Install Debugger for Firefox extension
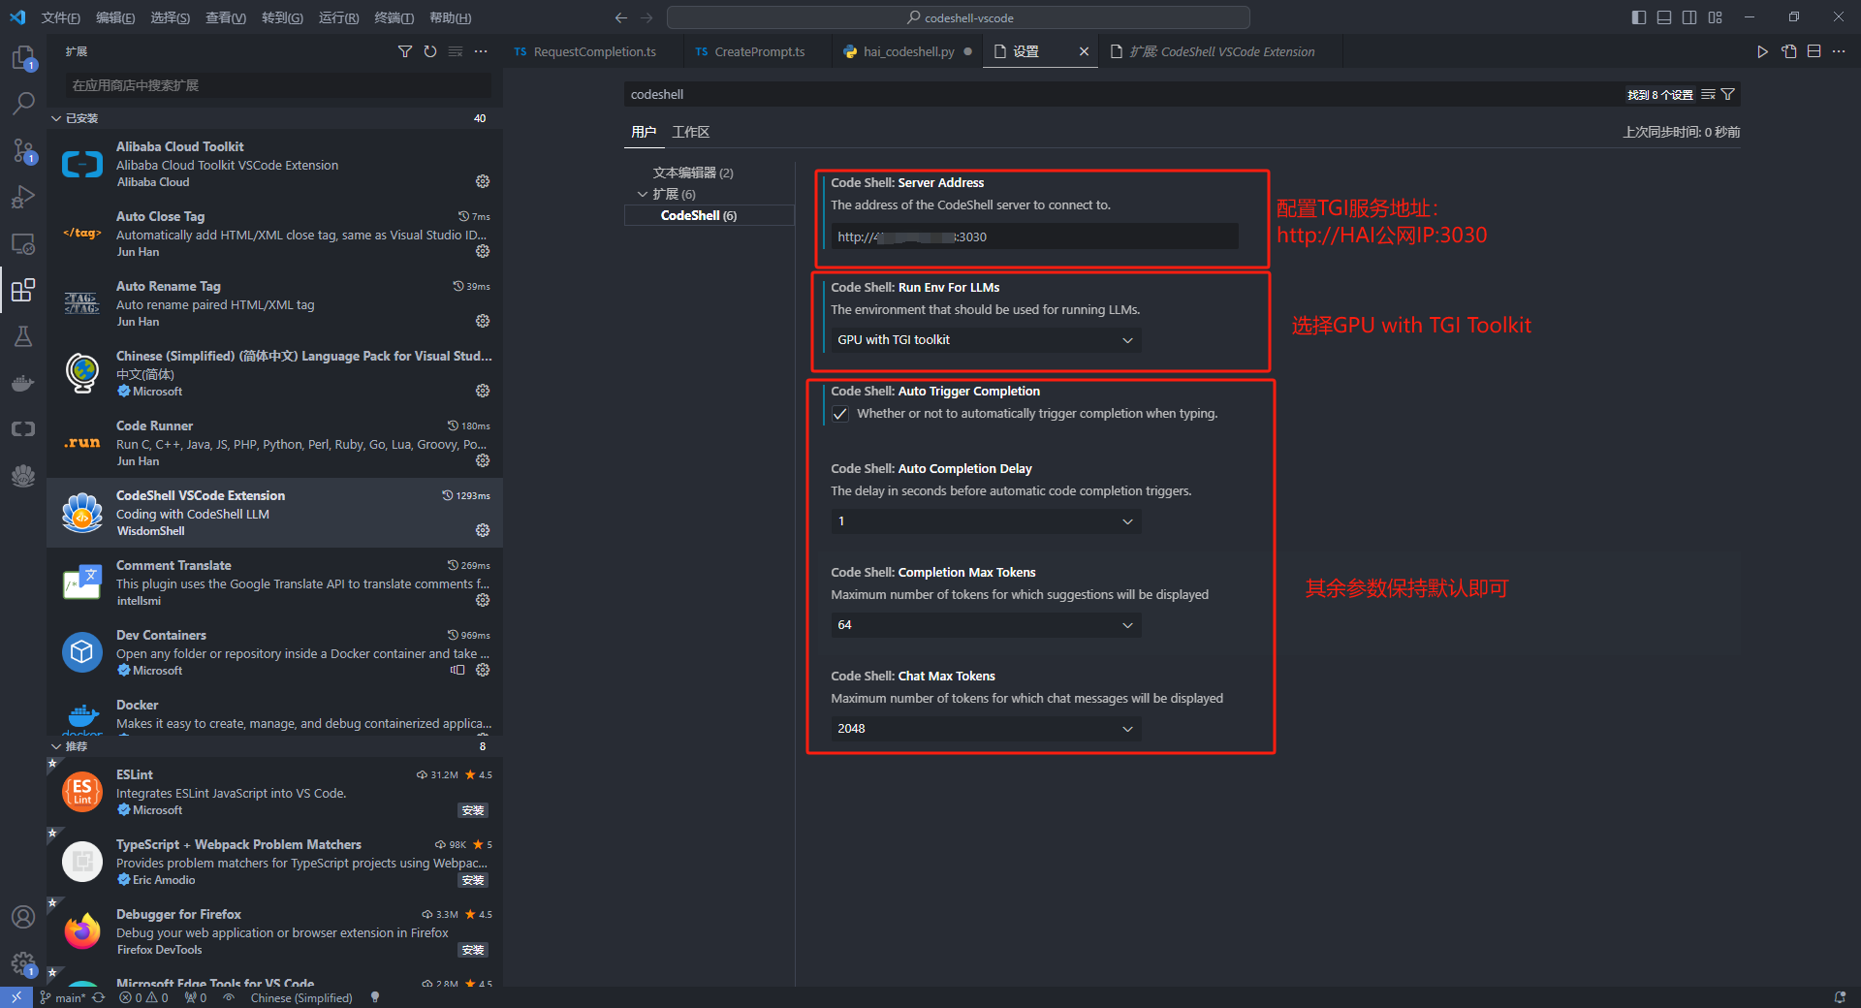Viewport: 1861px width, 1008px height. click(x=473, y=950)
